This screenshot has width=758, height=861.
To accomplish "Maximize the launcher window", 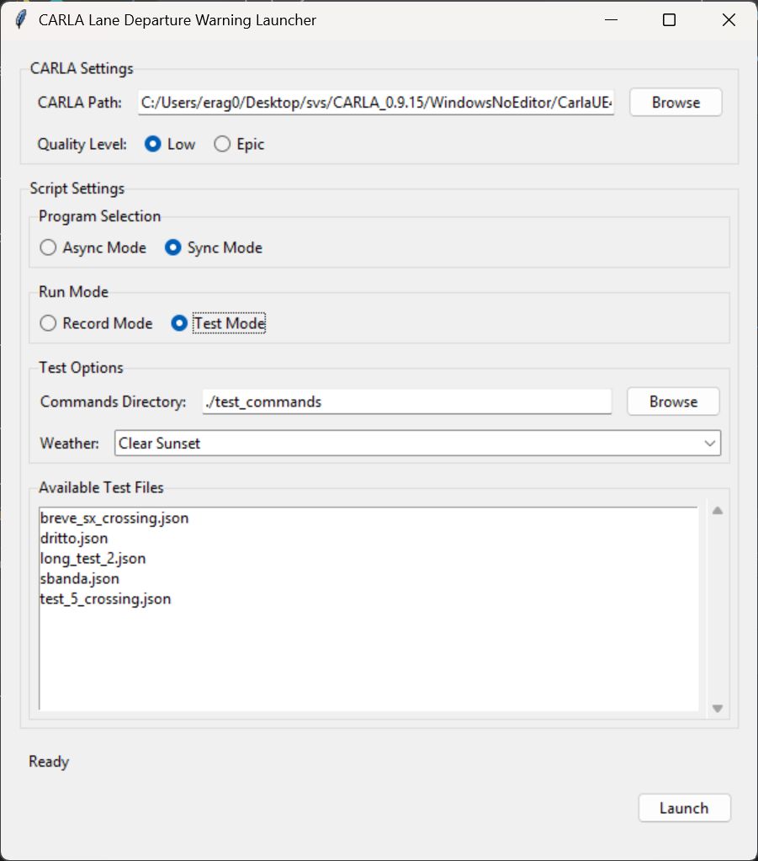I will 669,19.
